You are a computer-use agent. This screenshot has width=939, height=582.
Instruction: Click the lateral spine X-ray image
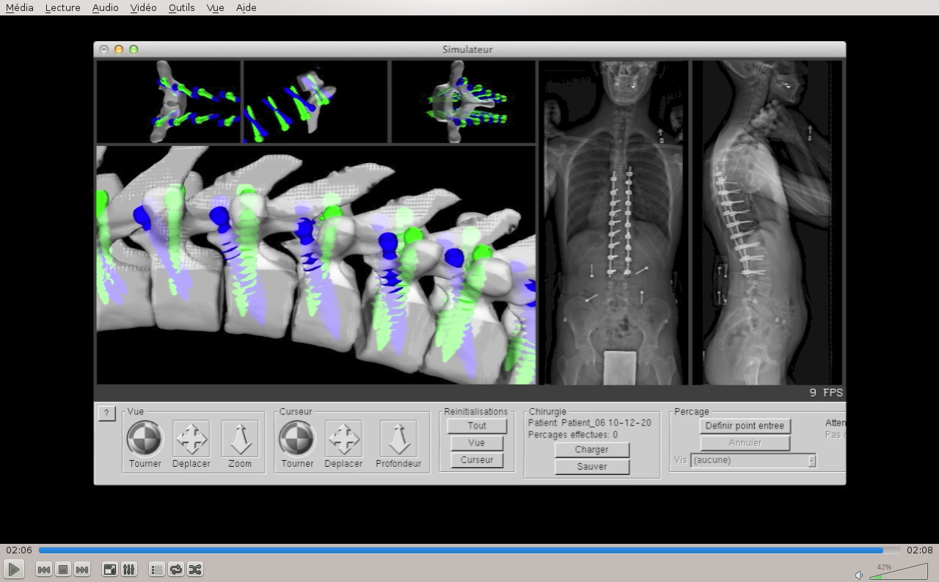767,222
